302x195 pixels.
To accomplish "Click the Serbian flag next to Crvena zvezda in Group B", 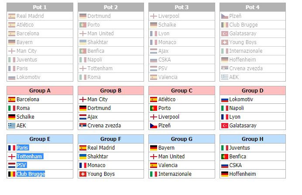I will (x=83, y=126).
